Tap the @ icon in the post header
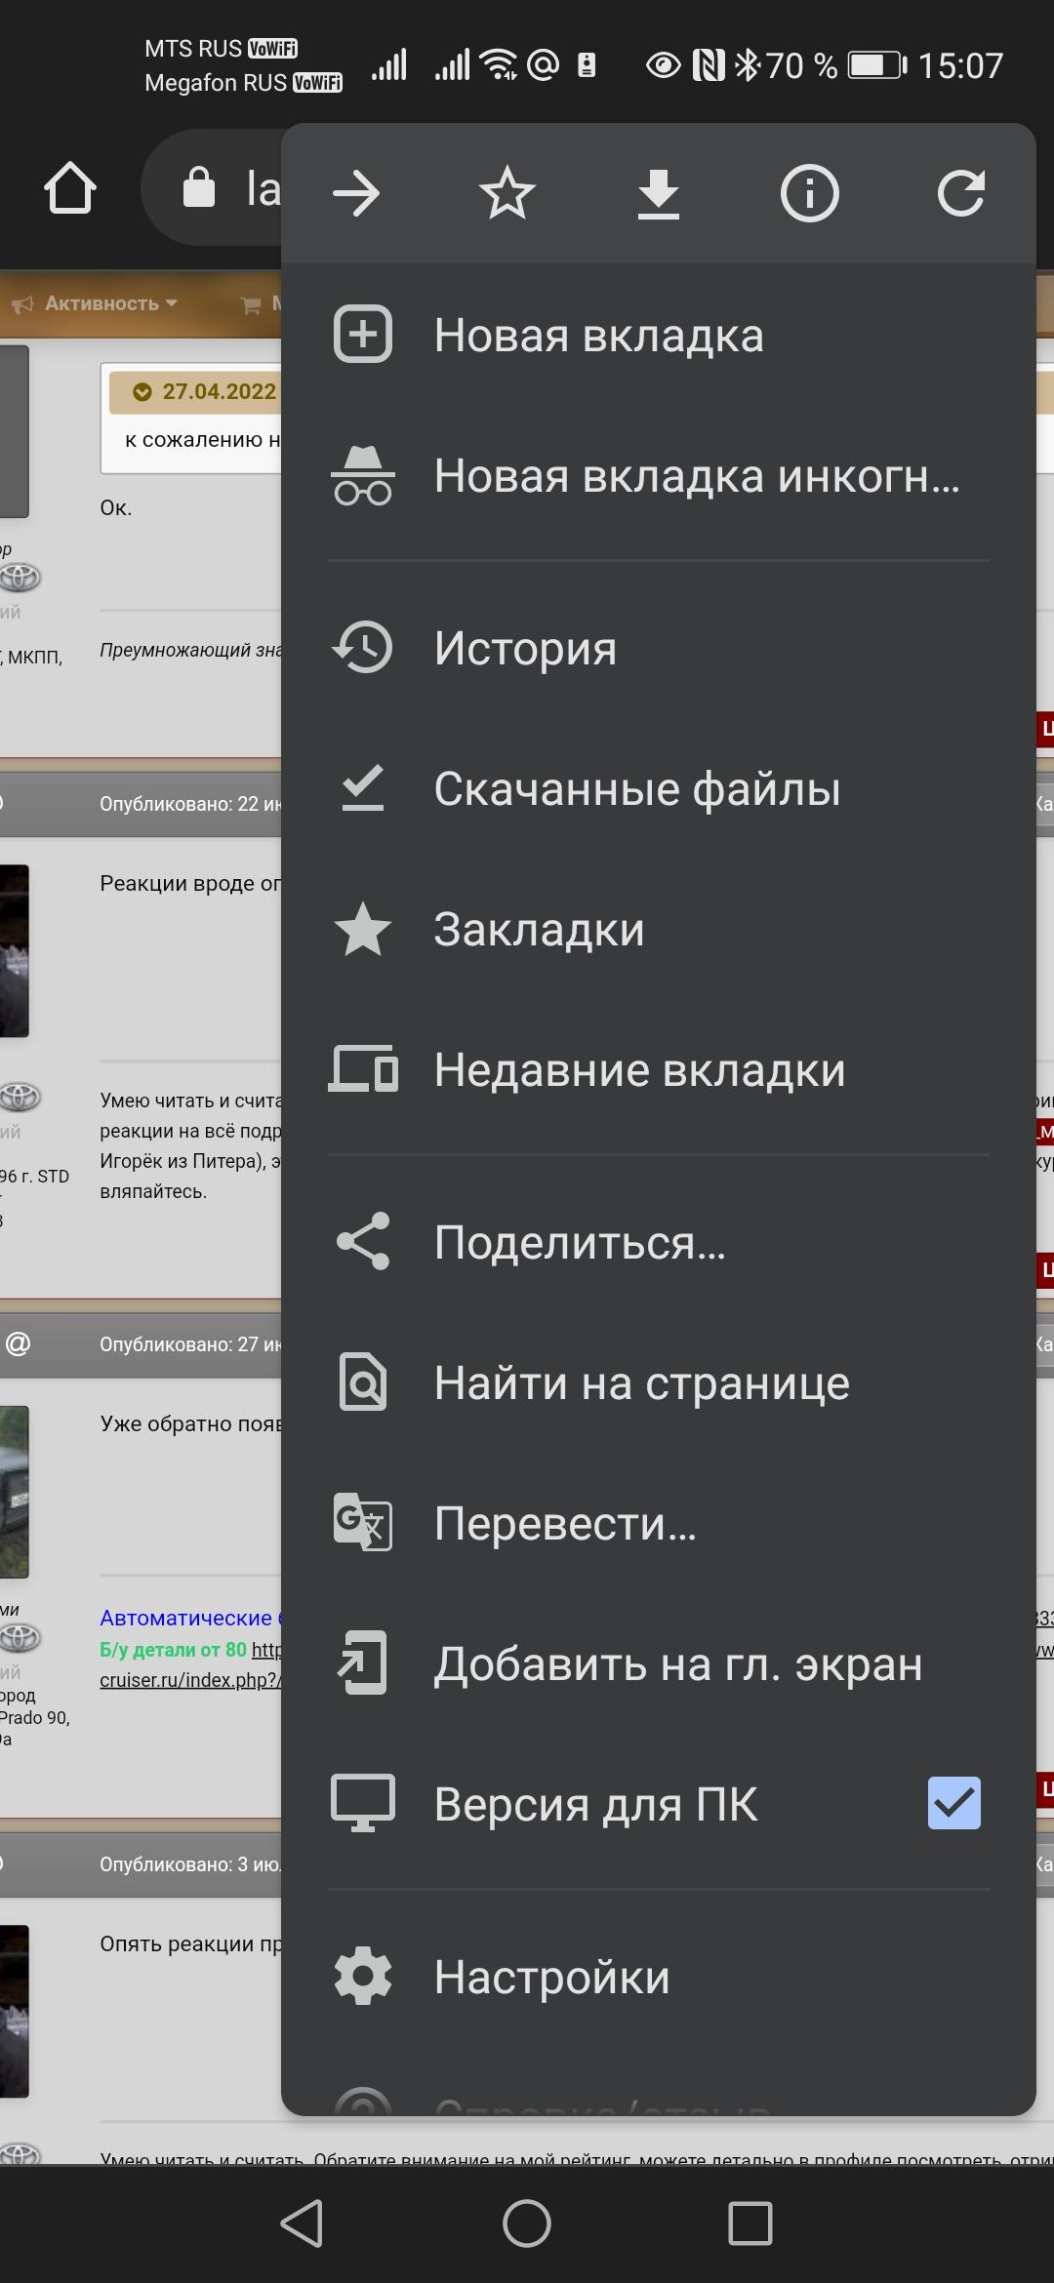The width and height of the screenshot is (1054, 2283). point(18,1344)
